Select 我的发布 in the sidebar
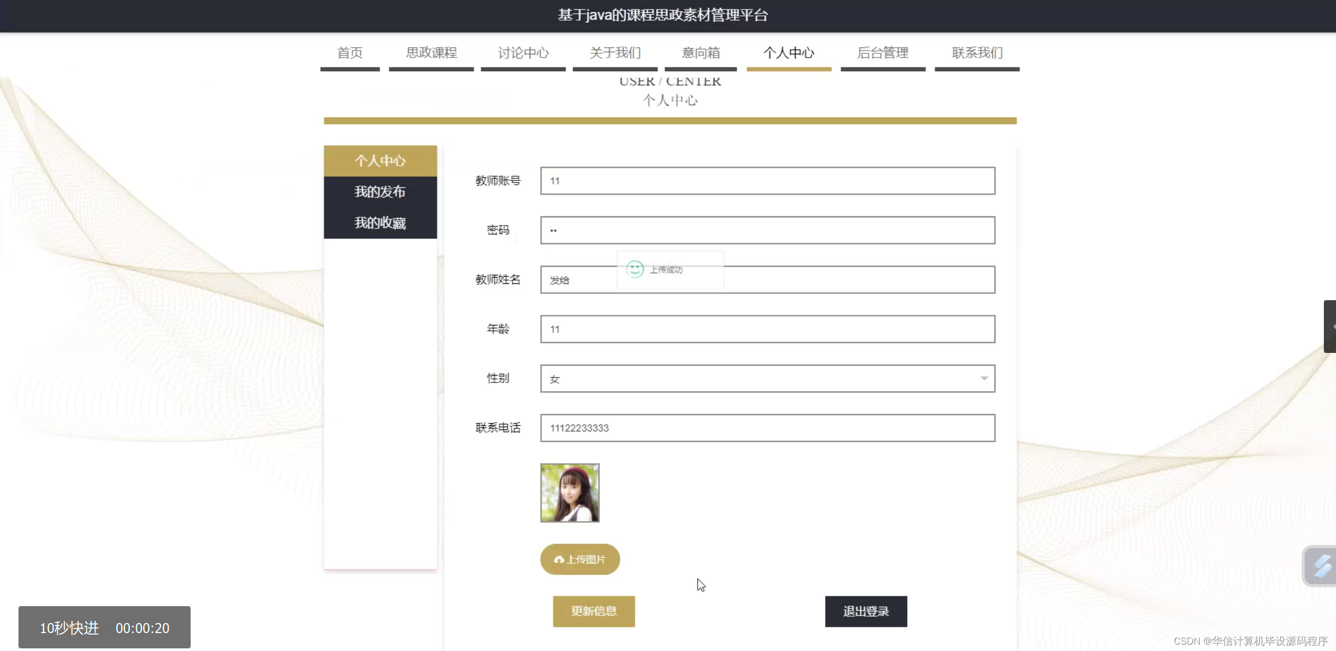1336x651 pixels. (380, 192)
